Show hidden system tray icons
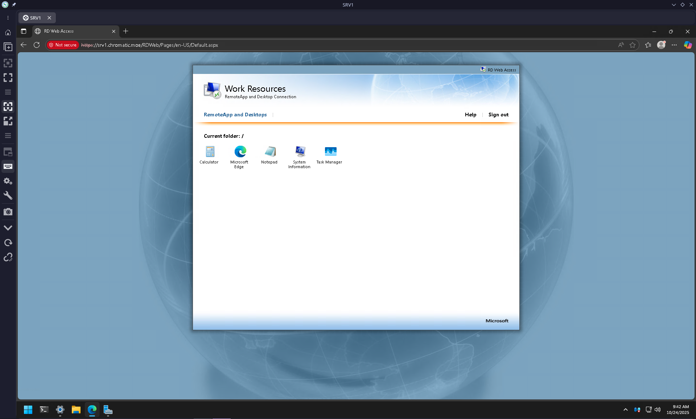This screenshot has width=696, height=419. [626, 410]
